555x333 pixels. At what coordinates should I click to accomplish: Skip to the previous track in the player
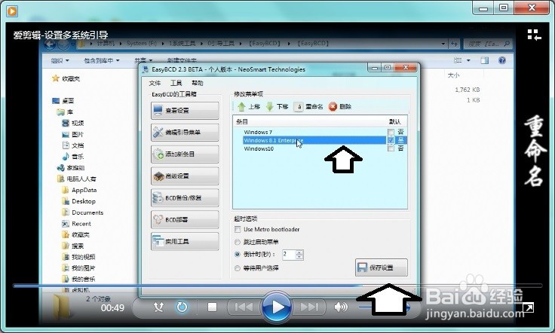pyautogui.click(x=244, y=307)
